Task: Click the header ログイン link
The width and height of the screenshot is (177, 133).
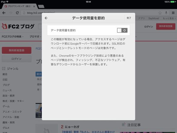Action: [x=149, y=27]
